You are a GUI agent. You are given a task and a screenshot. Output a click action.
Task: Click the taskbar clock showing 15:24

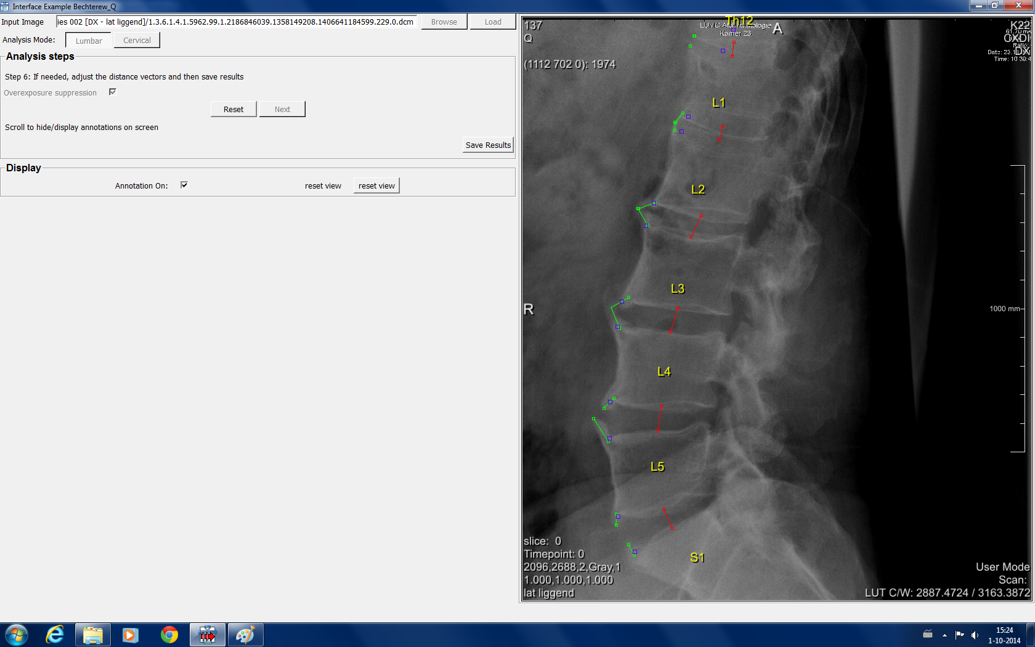1004,635
